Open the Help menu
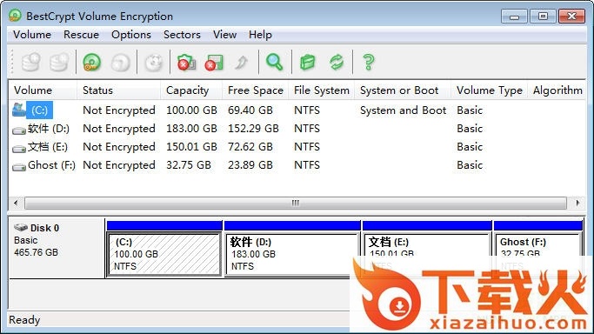Image resolution: width=594 pixels, height=334 pixels. [260, 35]
